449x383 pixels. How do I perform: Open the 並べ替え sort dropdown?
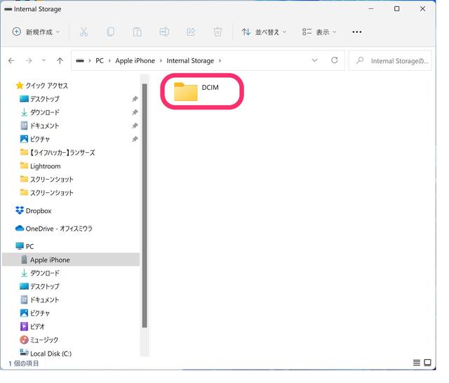[264, 32]
